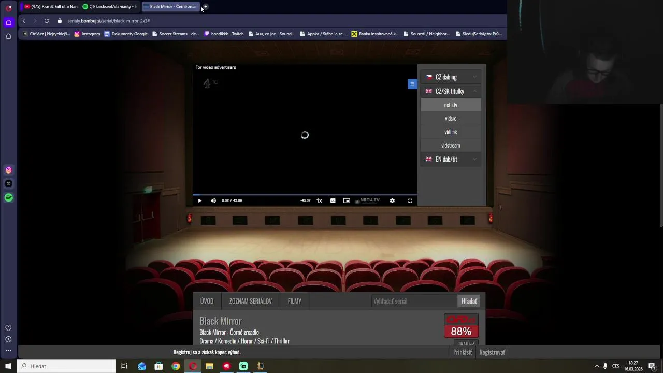Screen dimensions: 663x373
Task: Open the sidebar home icon
Action: pos(8,22)
